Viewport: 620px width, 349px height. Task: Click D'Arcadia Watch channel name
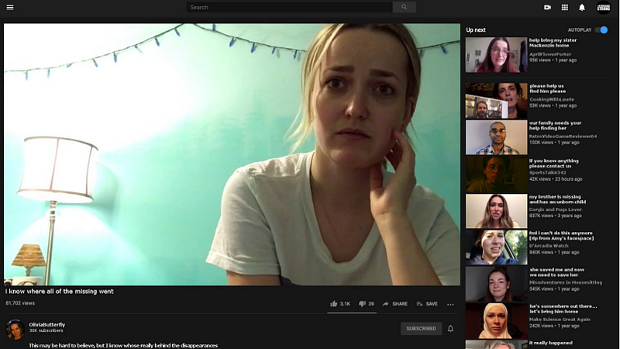549,246
